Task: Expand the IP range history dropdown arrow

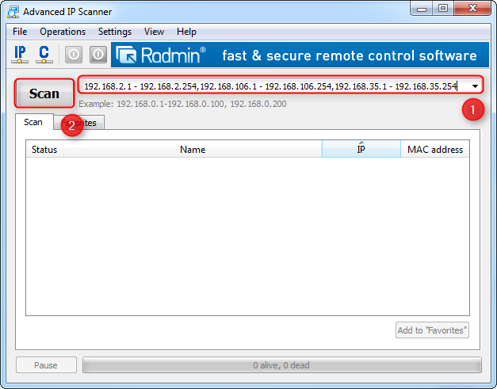Action: 475,86
